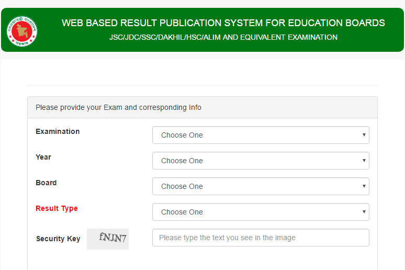This screenshot has height=270, width=405.
Task: Click the Result Type dropdown arrow
Action: 364,211
